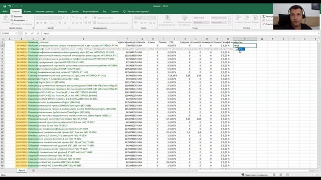This screenshot has height=180, width=321.
Task: Click the CTR header cell in column J
Action: [x=174, y=42]
